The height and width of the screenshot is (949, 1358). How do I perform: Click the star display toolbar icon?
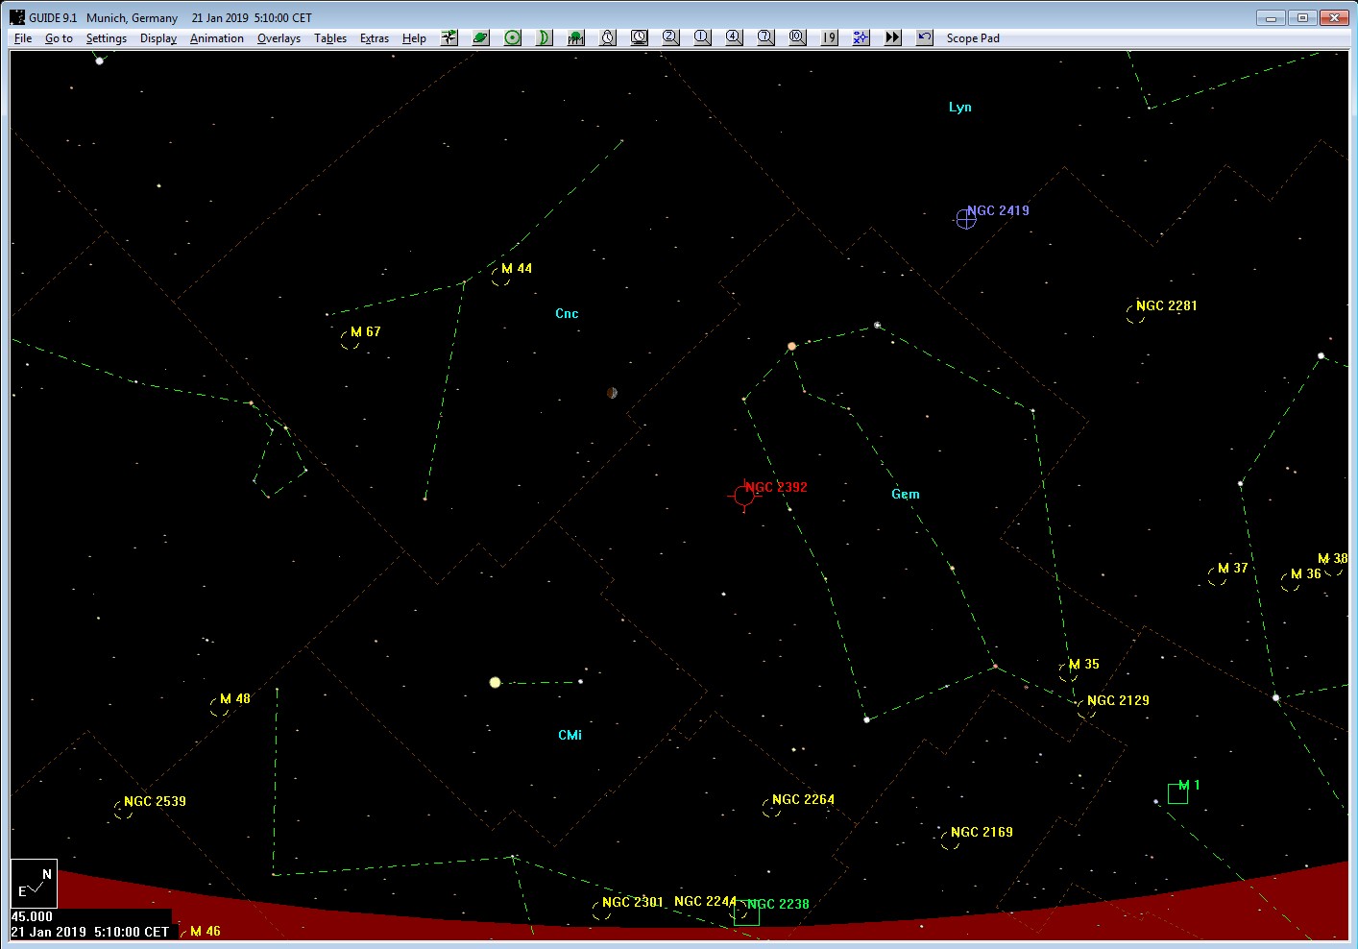click(449, 37)
